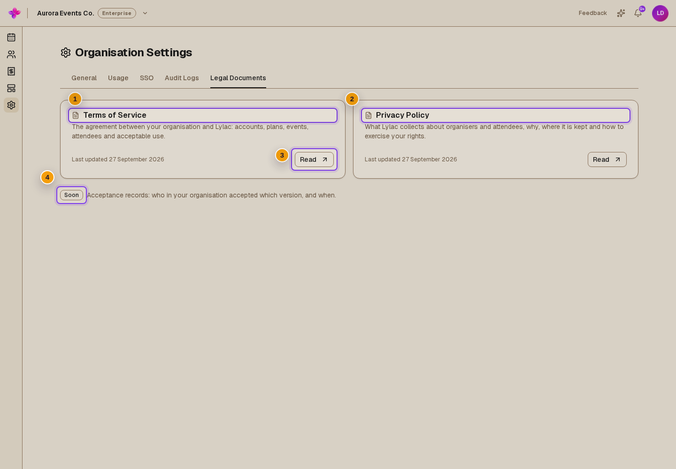
Task: Open the layout blocks sidebar icon
Action: [x=11, y=88]
